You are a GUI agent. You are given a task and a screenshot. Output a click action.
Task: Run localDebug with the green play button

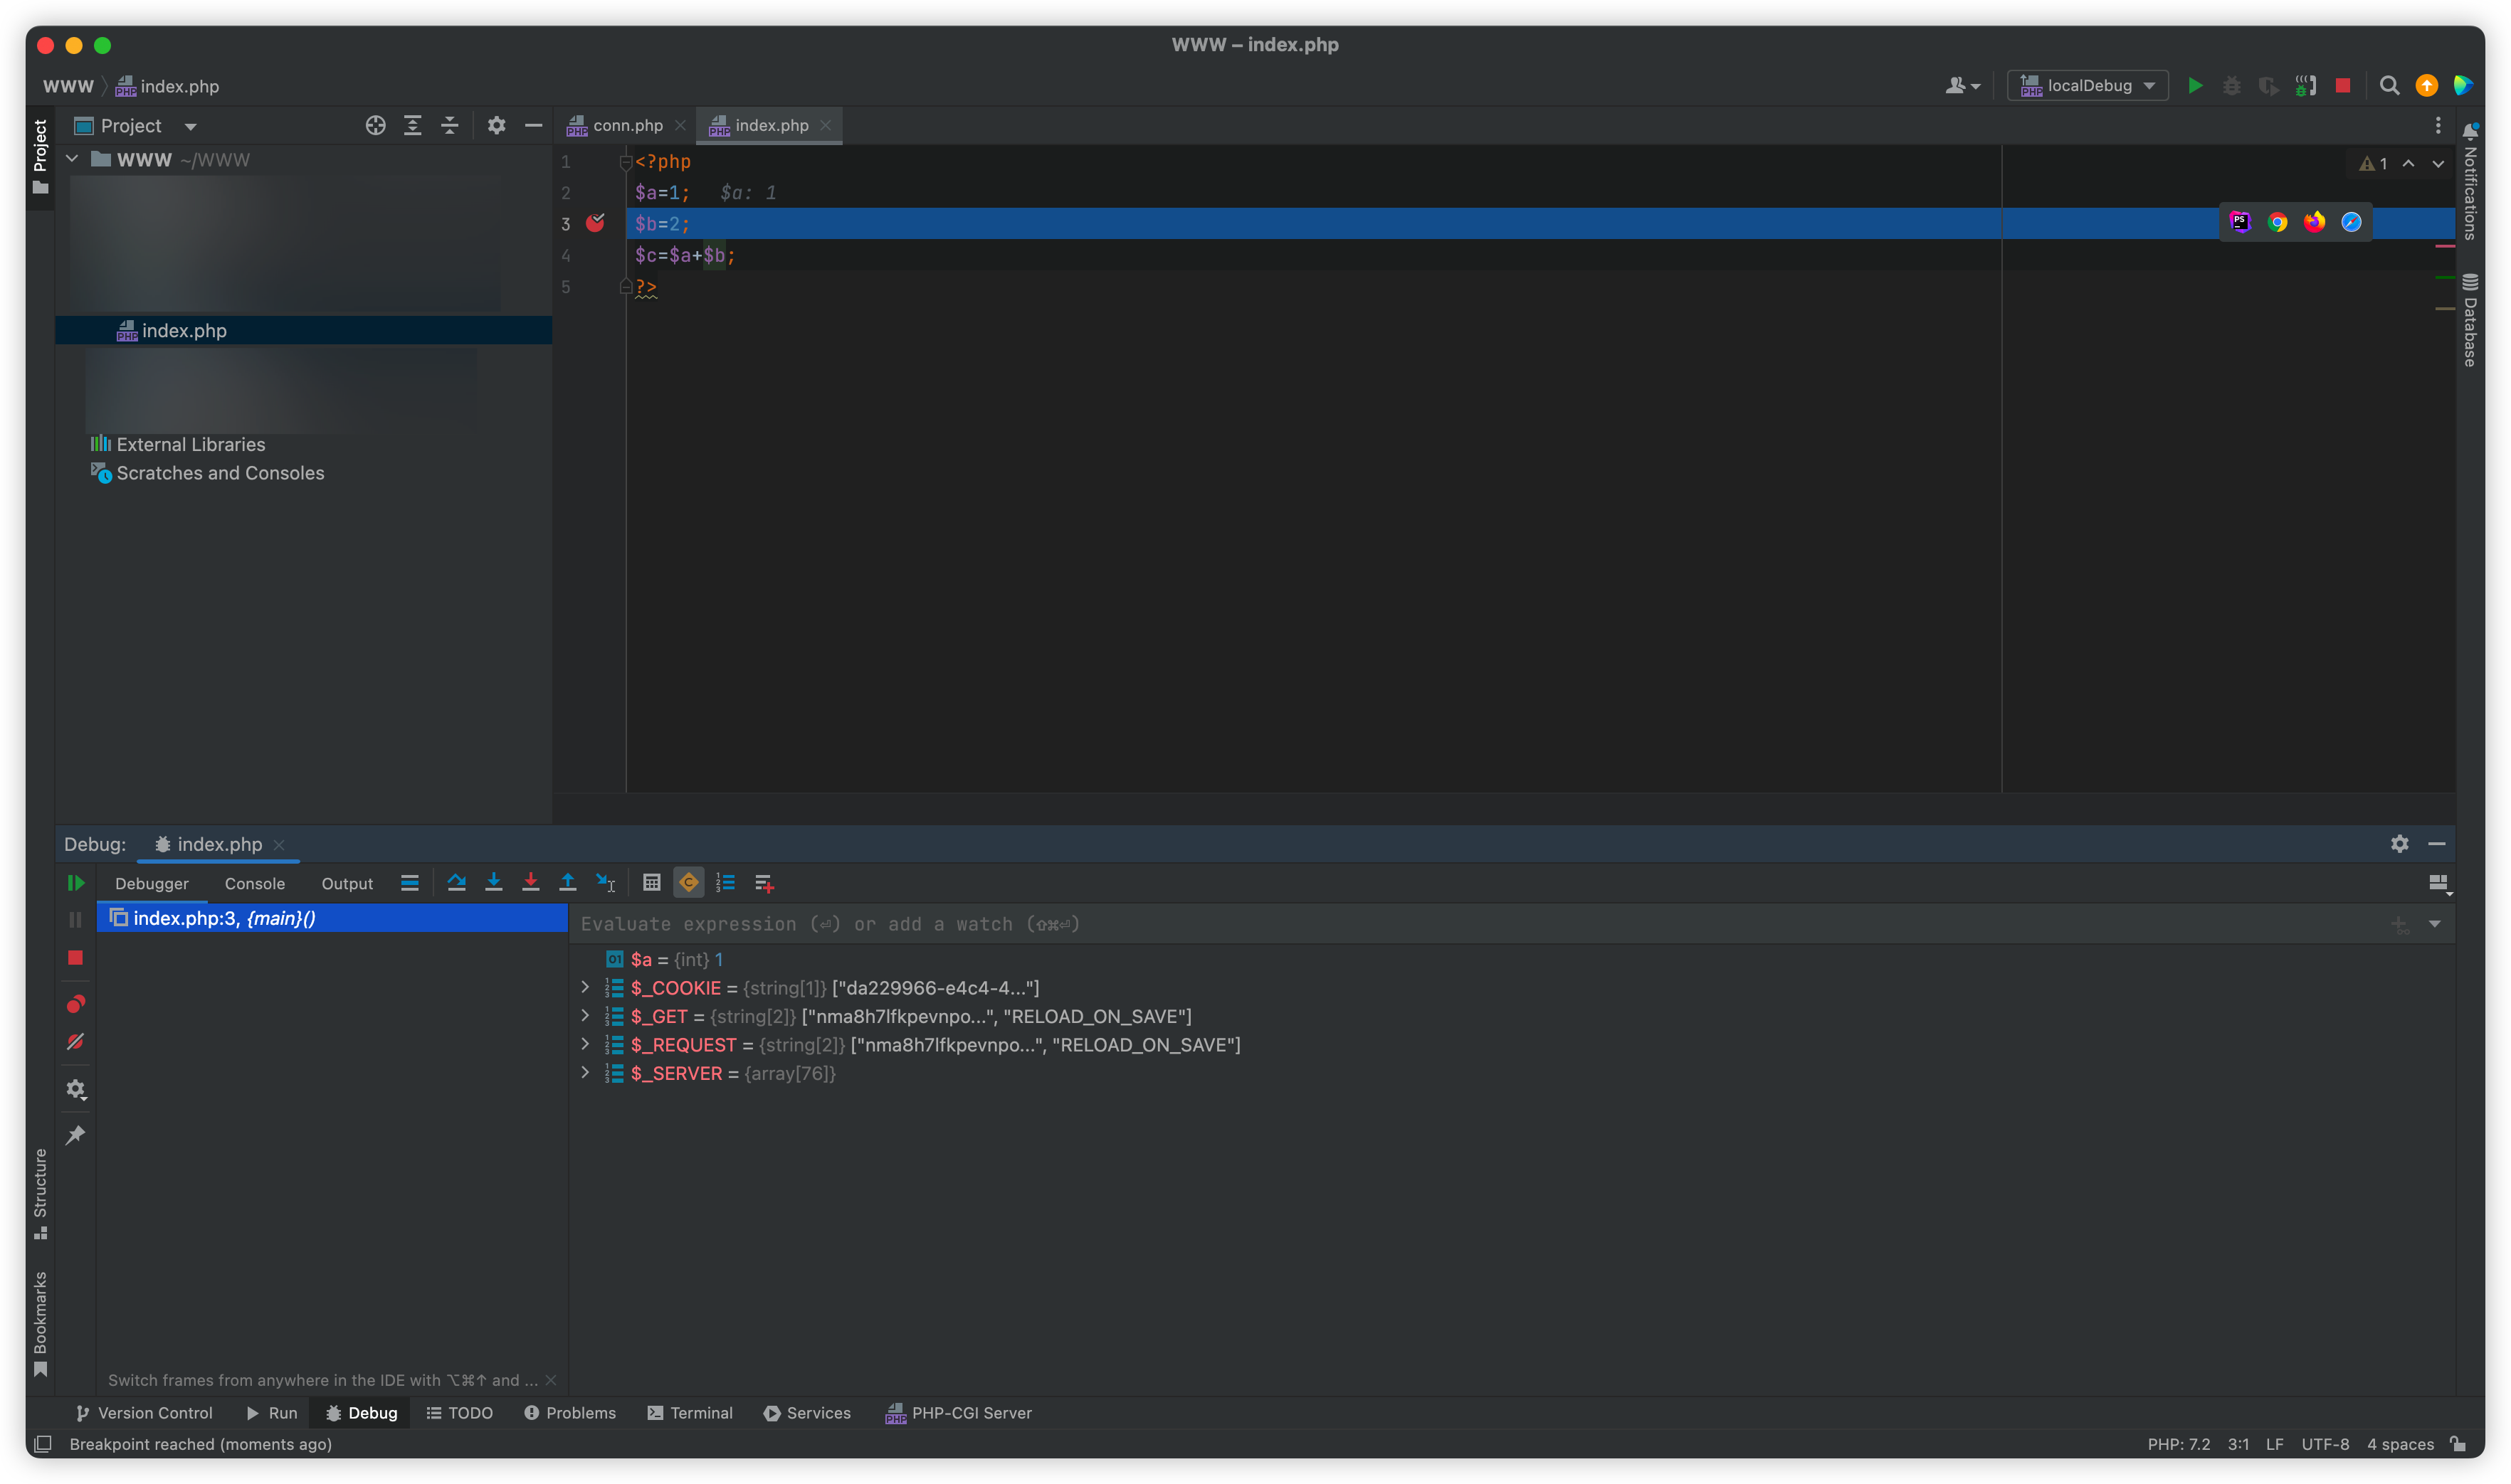click(x=2196, y=86)
